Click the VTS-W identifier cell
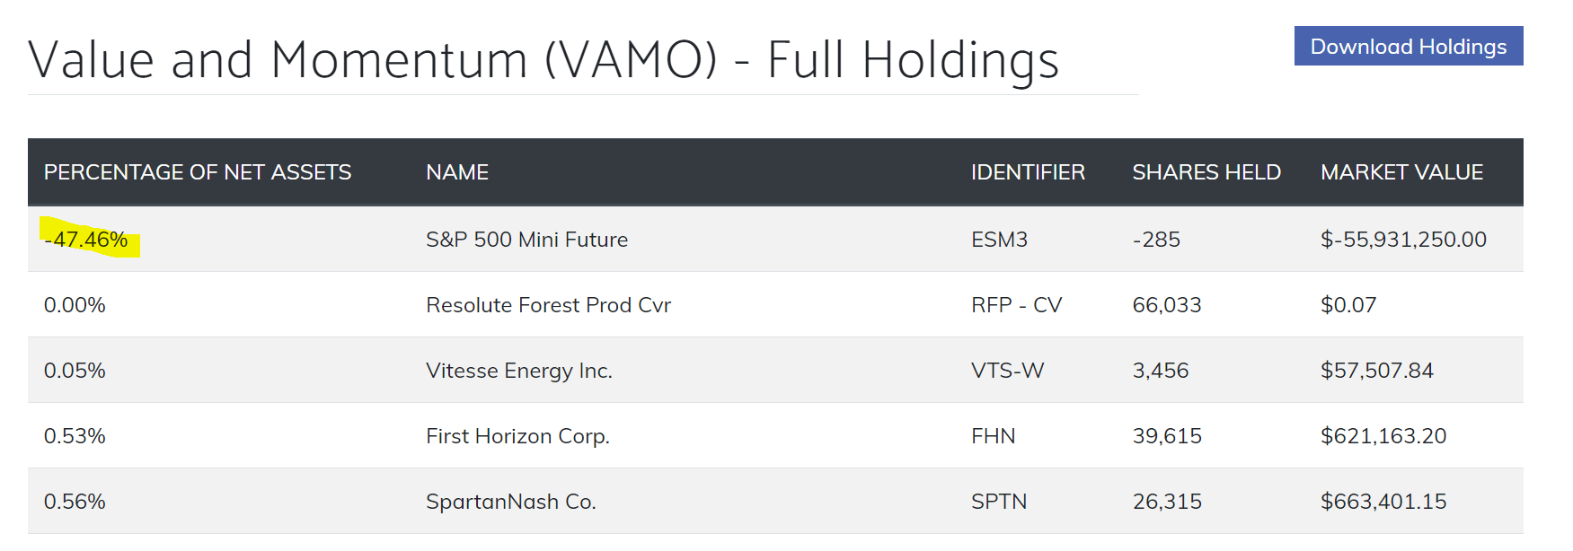Viewport: 1573px width, 551px height. tap(1007, 371)
